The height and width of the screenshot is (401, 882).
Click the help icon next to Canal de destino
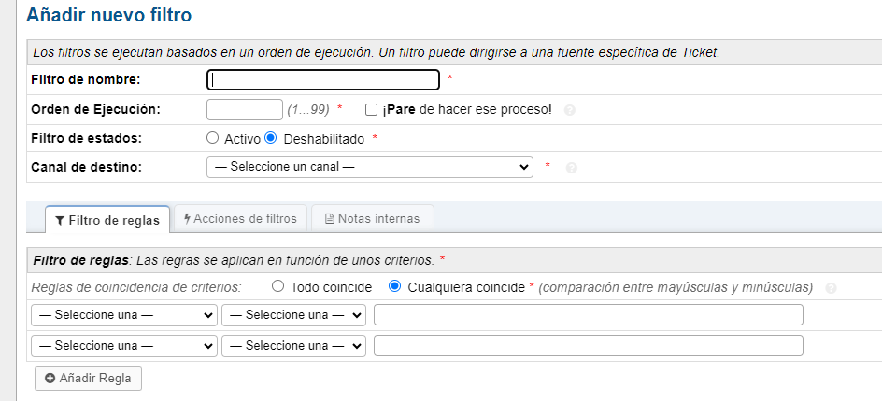pyautogui.click(x=572, y=168)
